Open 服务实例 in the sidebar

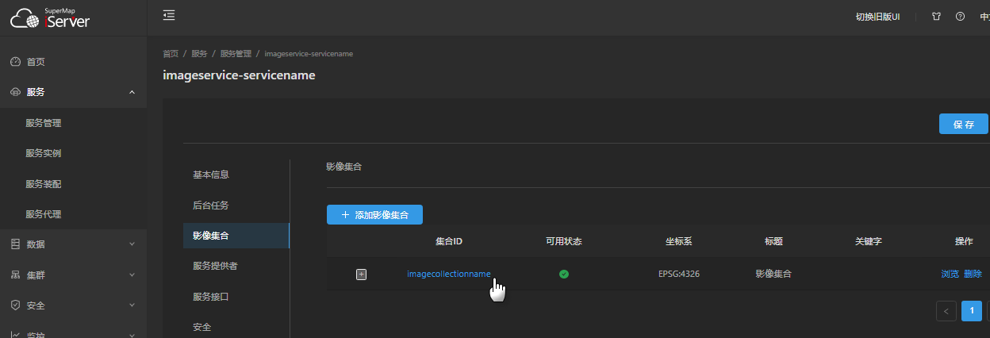(x=44, y=153)
